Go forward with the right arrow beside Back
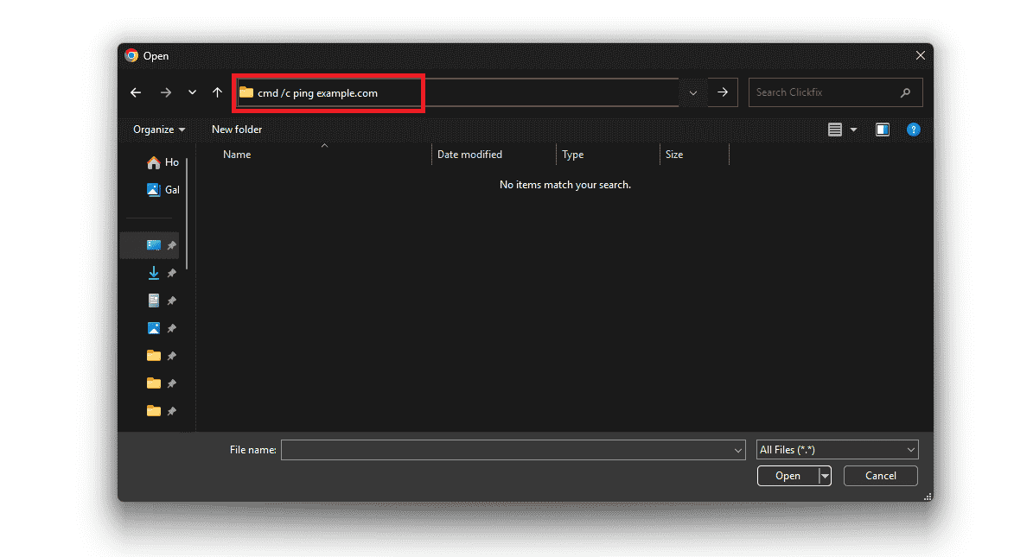This screenshot has height=557, width=1014. coord(166,92)
